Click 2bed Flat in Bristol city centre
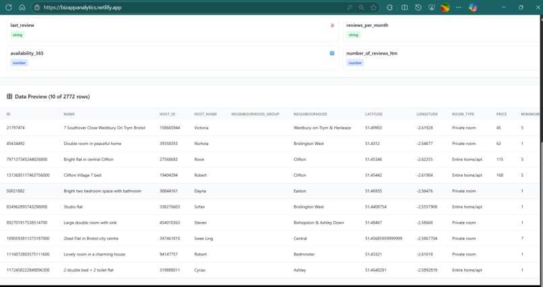Screen dimensions: 543x287 [x=91, y=239]
